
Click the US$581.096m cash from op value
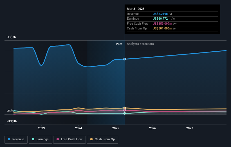click(162, 29)
